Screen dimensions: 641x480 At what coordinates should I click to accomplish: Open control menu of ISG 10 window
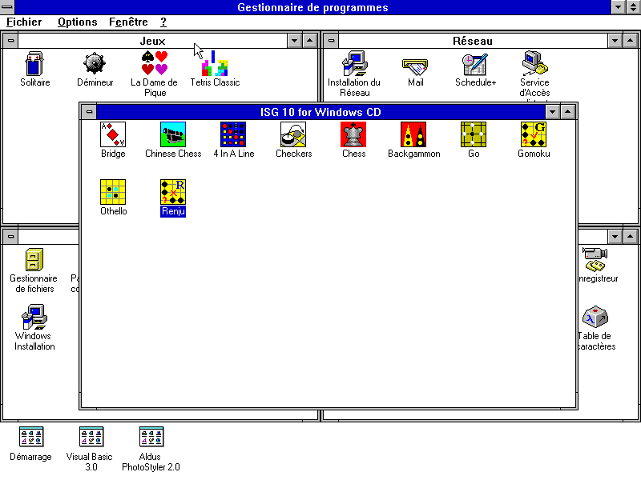coord(89,112)
